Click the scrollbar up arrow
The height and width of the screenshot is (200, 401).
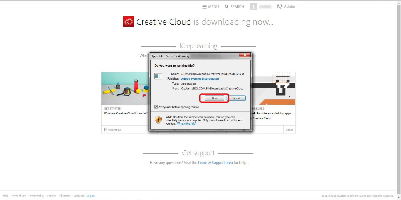399,3
